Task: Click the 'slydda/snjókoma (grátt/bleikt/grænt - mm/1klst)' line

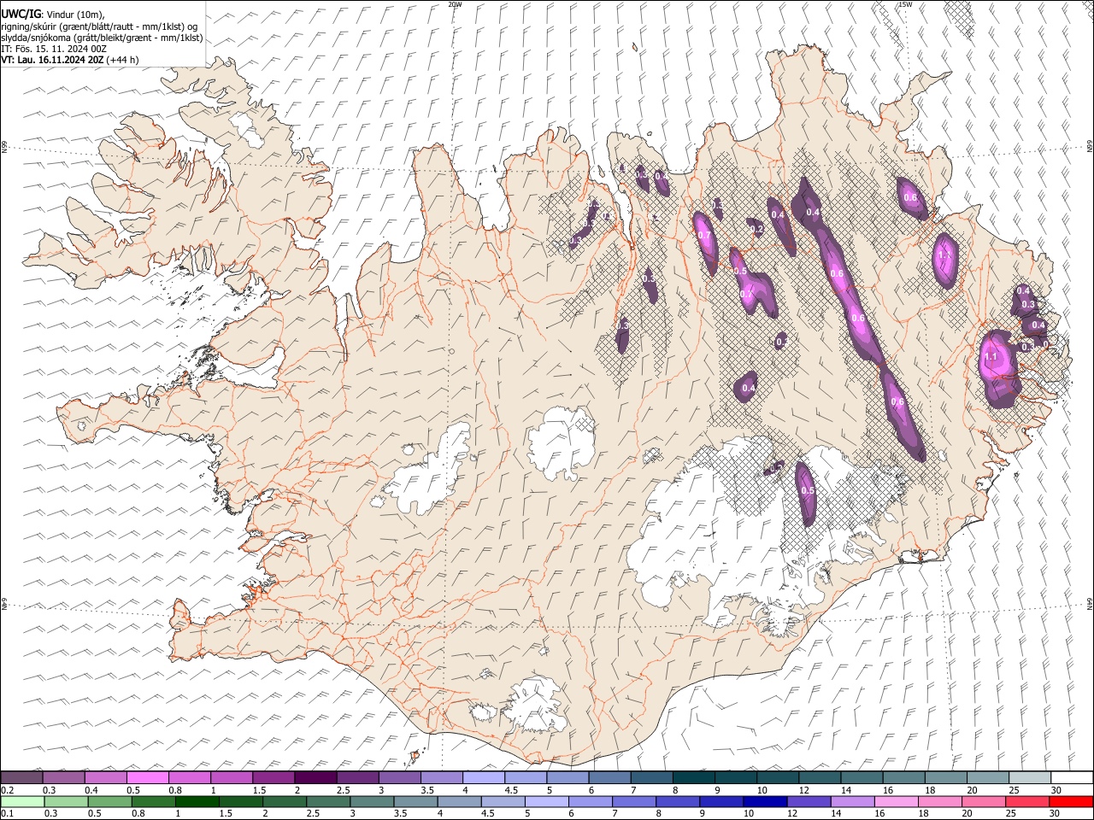Action: 102,38
